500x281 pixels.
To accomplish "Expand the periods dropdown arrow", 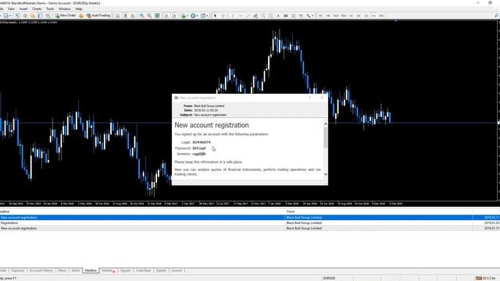I will [198, 16].
